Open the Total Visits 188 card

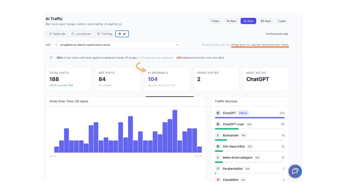point(68,79)
